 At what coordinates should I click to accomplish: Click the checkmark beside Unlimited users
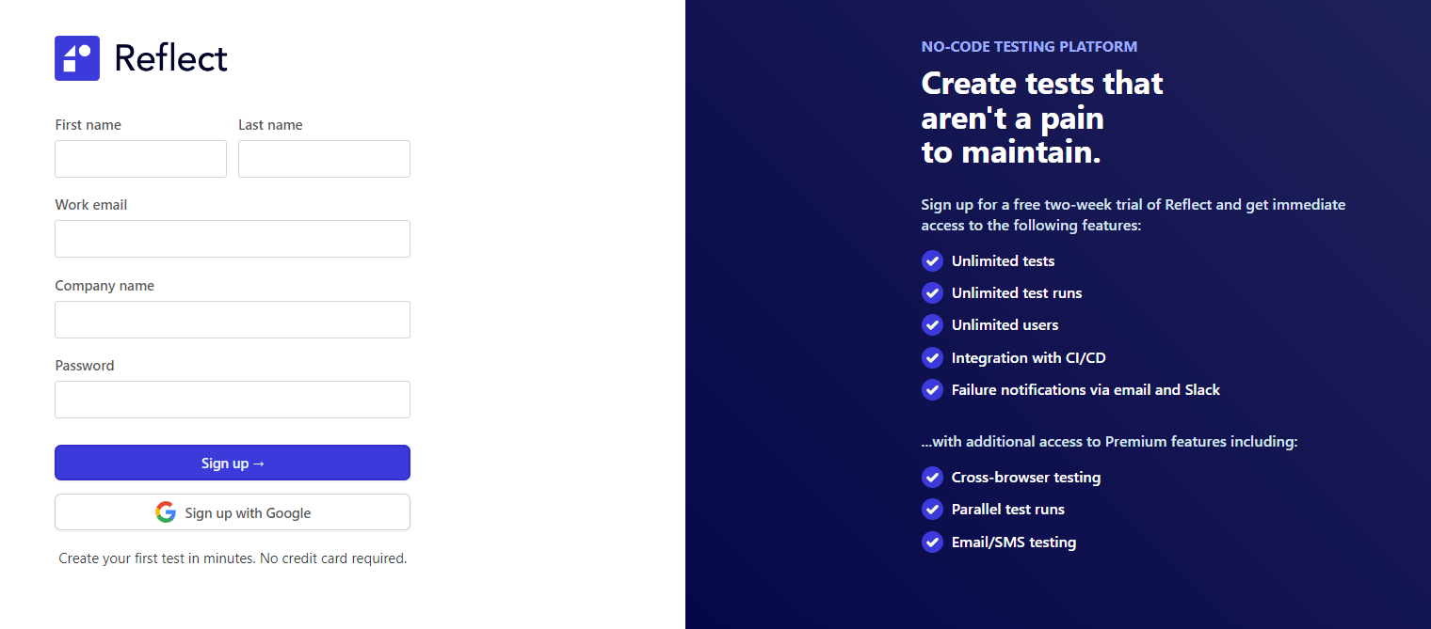point(932,324)
